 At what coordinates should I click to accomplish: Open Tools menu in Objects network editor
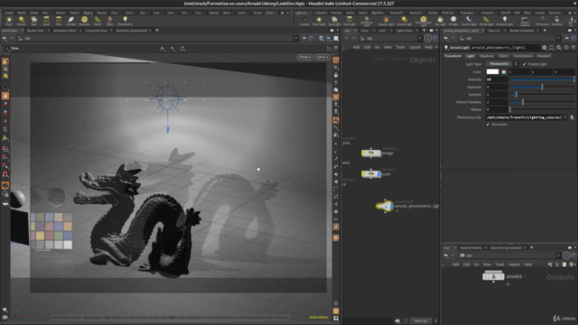[400, 47]
